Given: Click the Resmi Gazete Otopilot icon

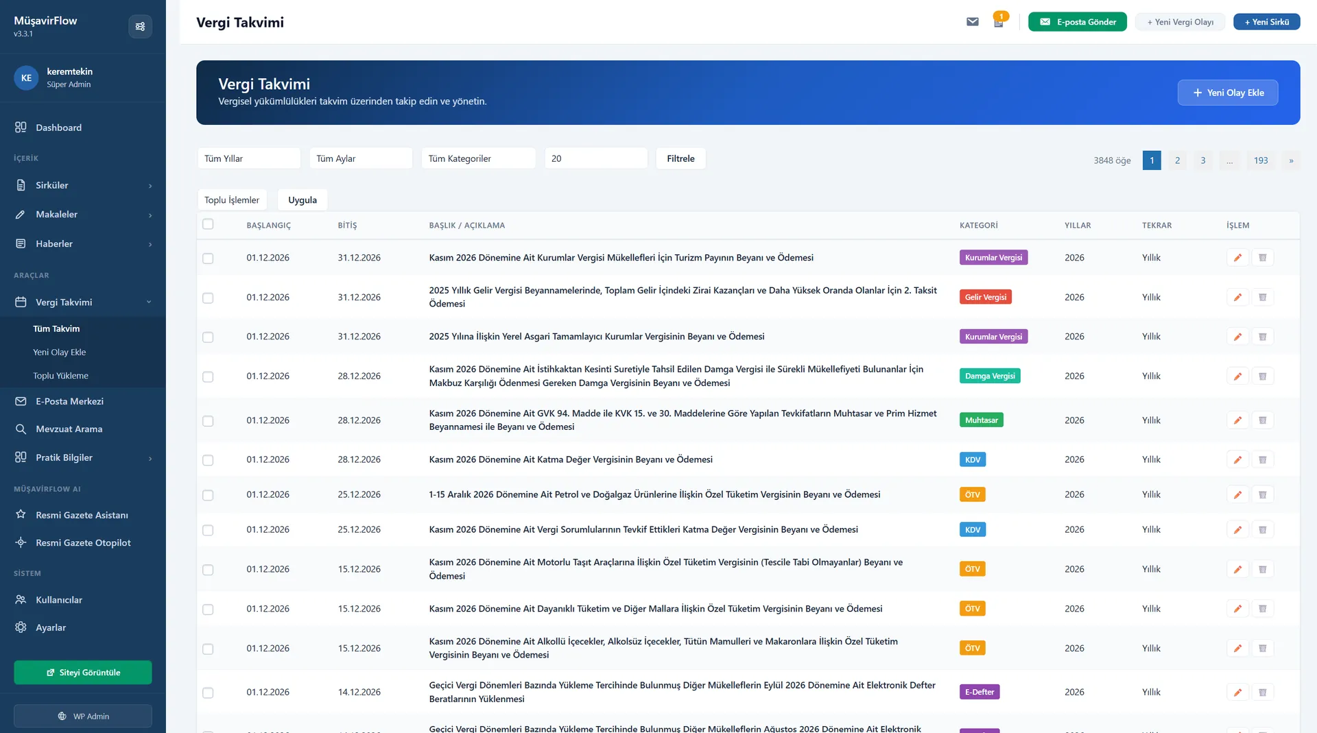Looking at the screenshot, I should (21, 542).
